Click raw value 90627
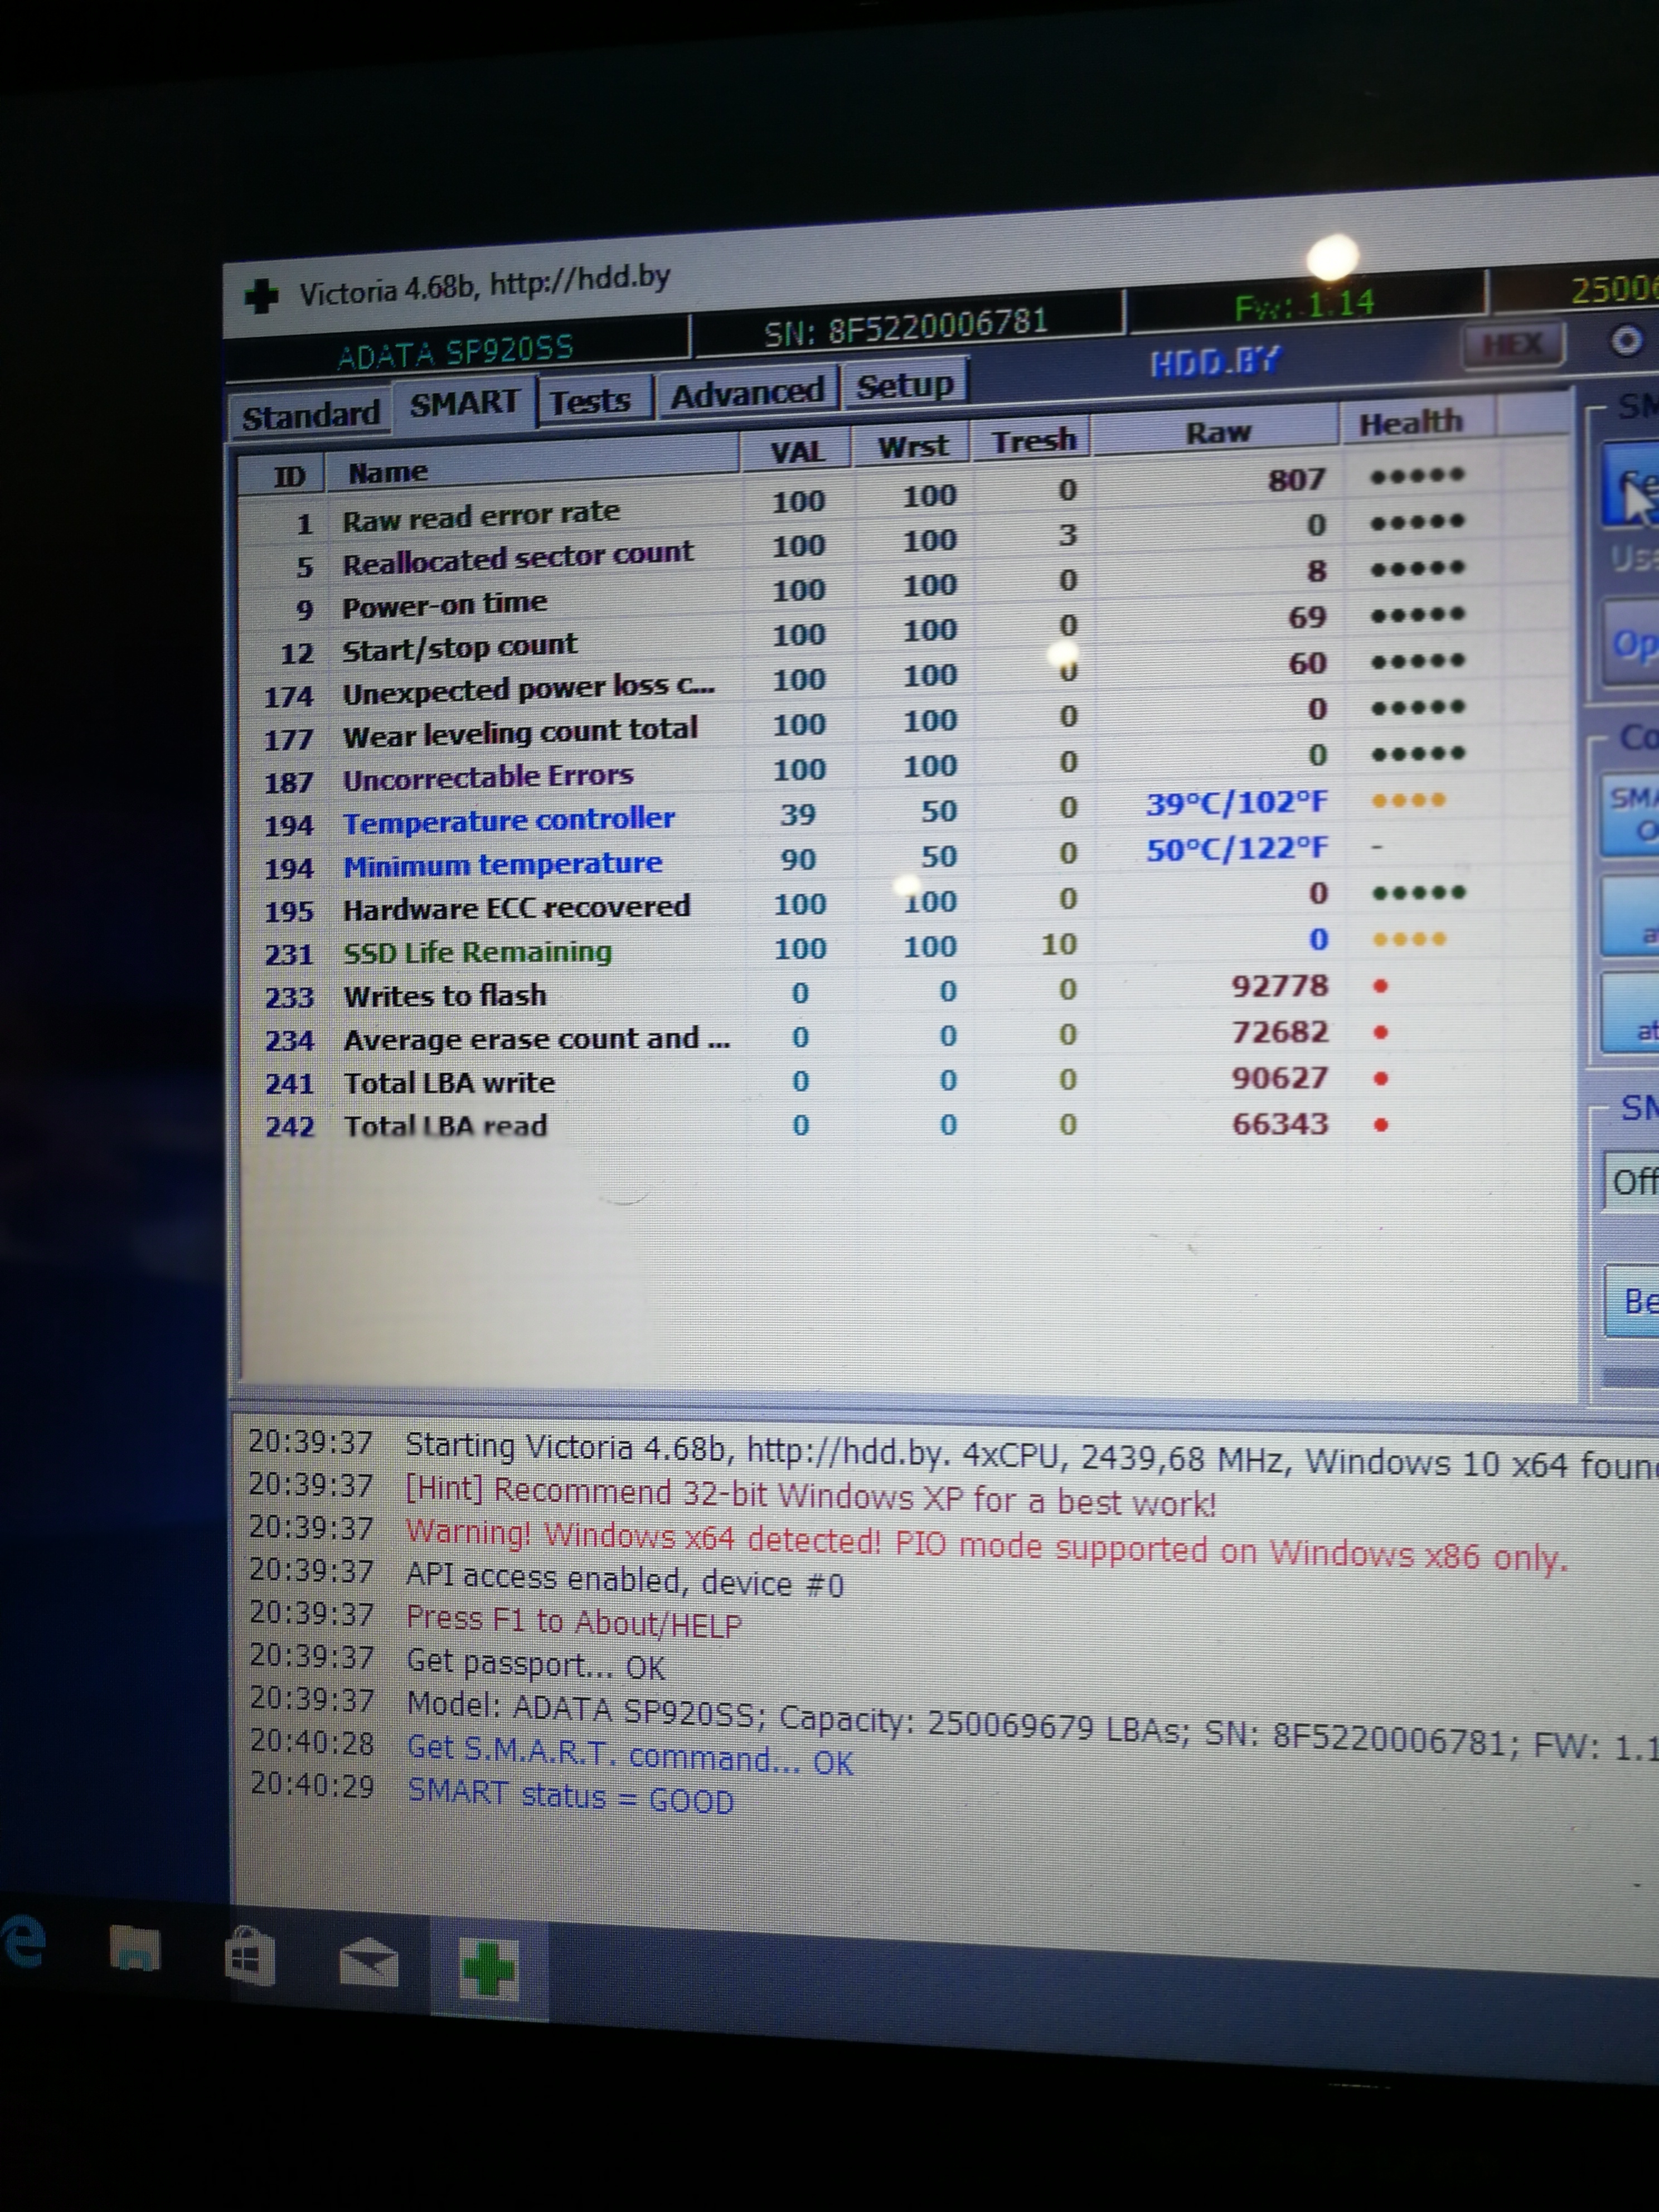Viewport: 1659px width, 2212px height. (x=1280, y=1078)
